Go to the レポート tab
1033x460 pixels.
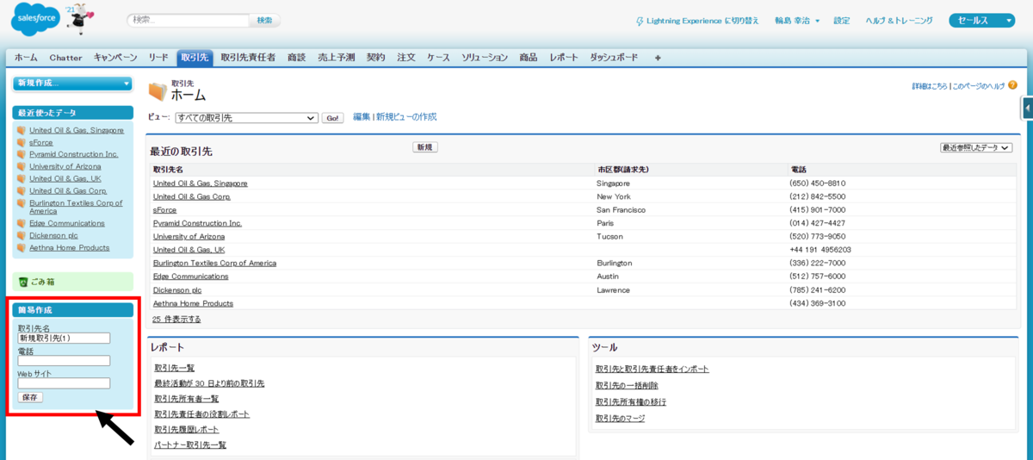(x=564, y=58)
